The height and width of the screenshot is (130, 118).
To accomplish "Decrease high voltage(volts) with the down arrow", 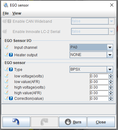I will click(111, 88).
